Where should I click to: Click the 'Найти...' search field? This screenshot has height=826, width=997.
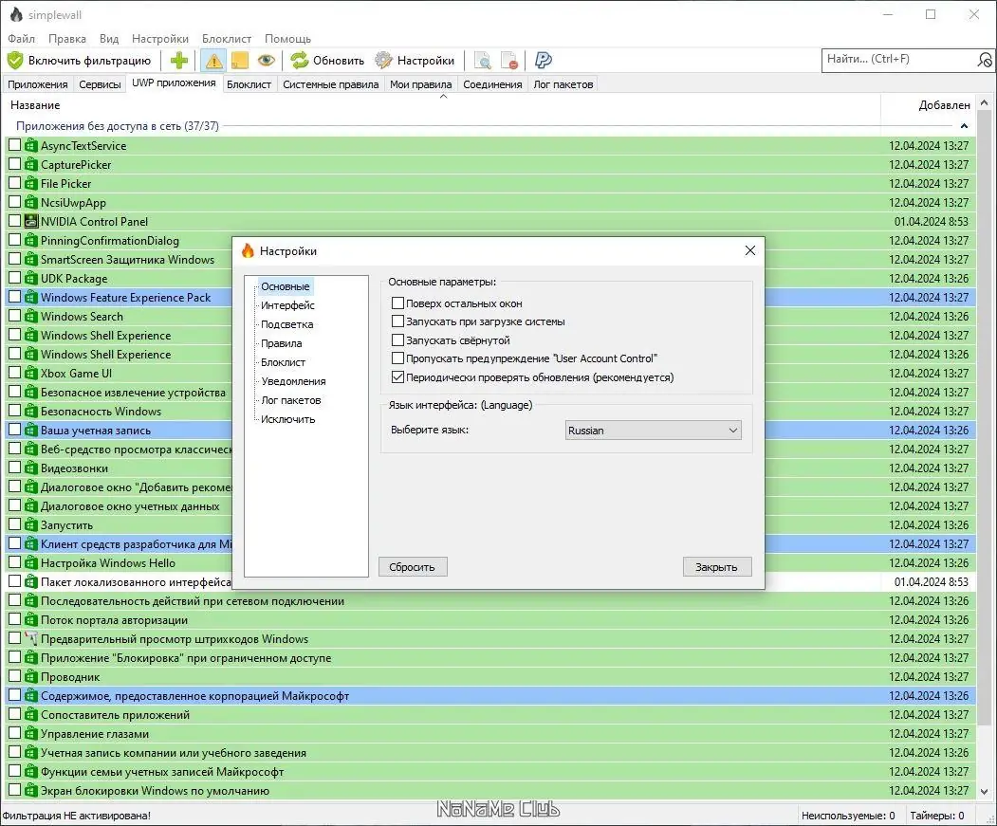point(899,60)
